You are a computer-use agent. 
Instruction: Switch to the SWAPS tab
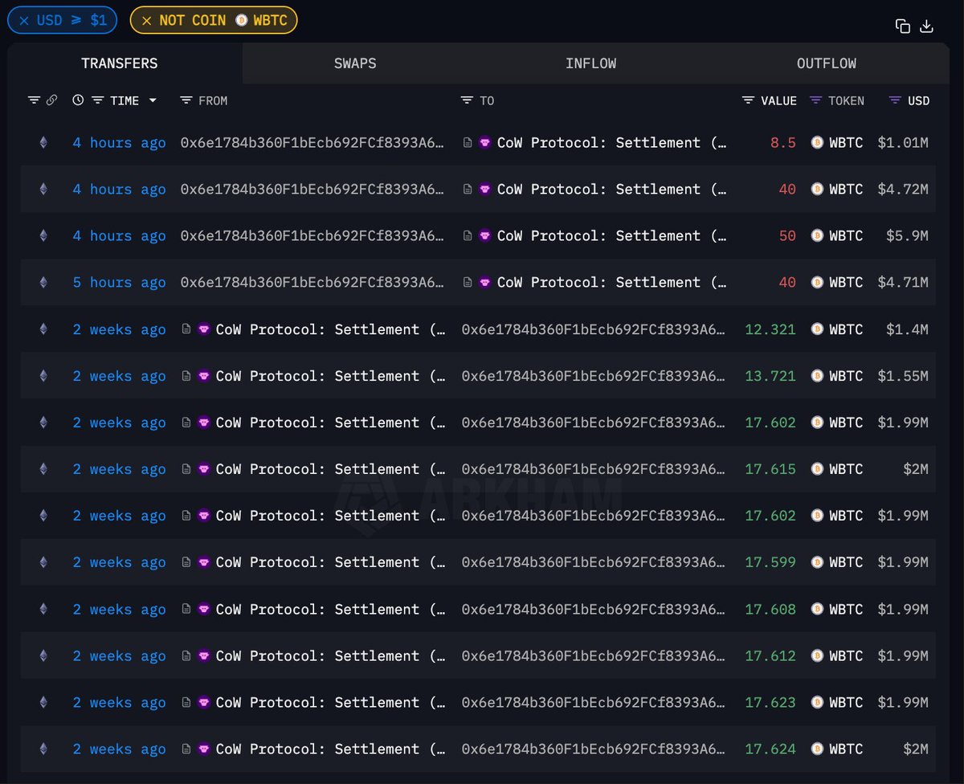pyautogui.click(x=355, y=63)
